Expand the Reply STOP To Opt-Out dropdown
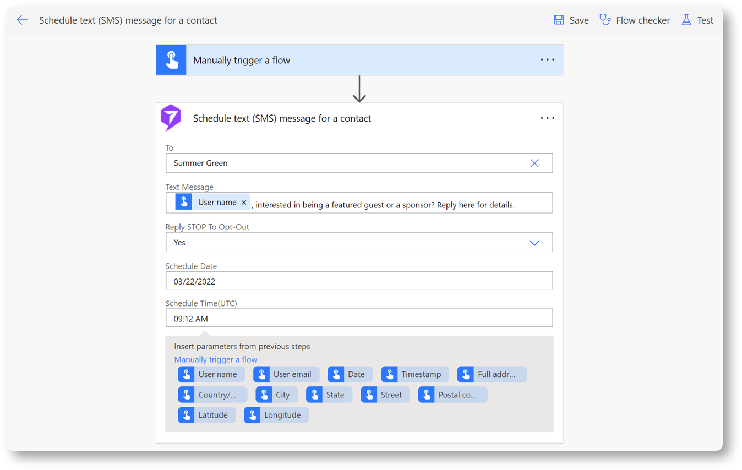Viewport: 742px width, 470px height. [534, 243]
